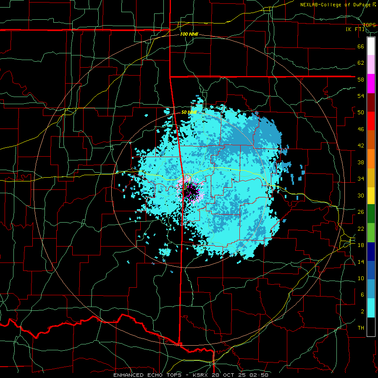Click the gold legend color block
Image resolution: width=378 pixels, height=378 pixels.
point(371,178)
